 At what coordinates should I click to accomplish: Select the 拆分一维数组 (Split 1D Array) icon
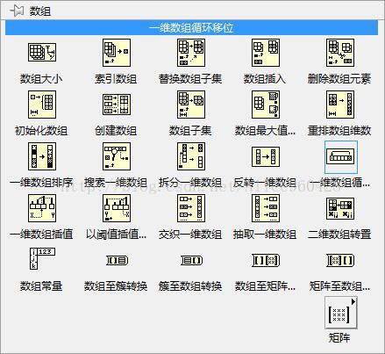[191, 156]
